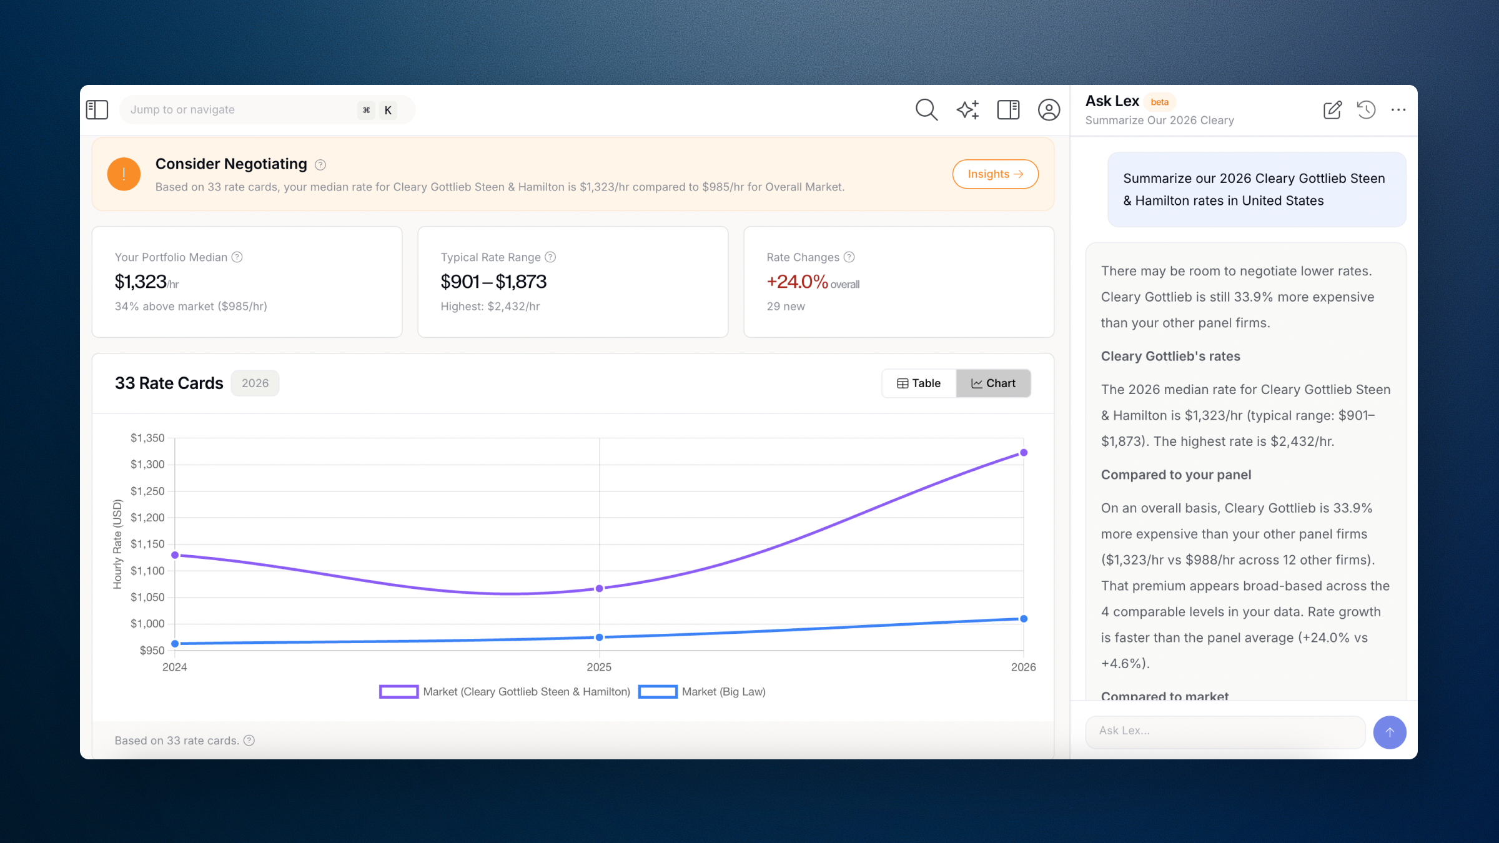The image size is (1499, 843).
Task: Switch to the Chart view
Action: 993,383
